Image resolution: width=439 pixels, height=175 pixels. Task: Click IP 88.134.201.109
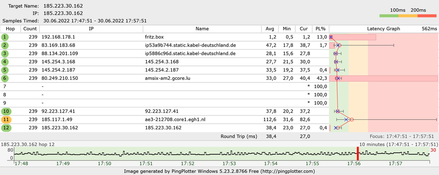(60, 54)
